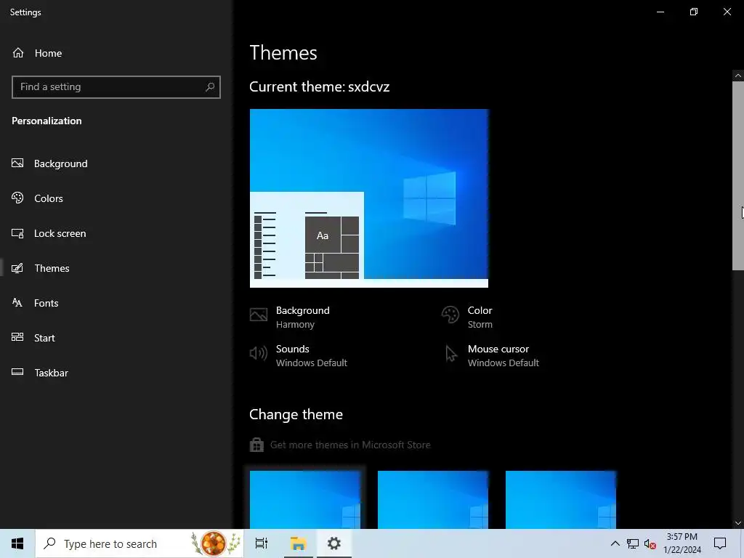The height and width of the screenshot is (558, 744).
Task: Click the vertical scrollbar thumb
Action: pyautogui.click(x=738, y=176)
